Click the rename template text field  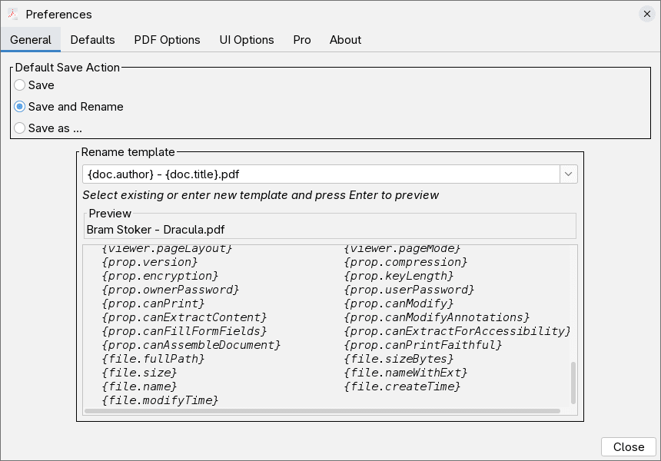point(321,174)
